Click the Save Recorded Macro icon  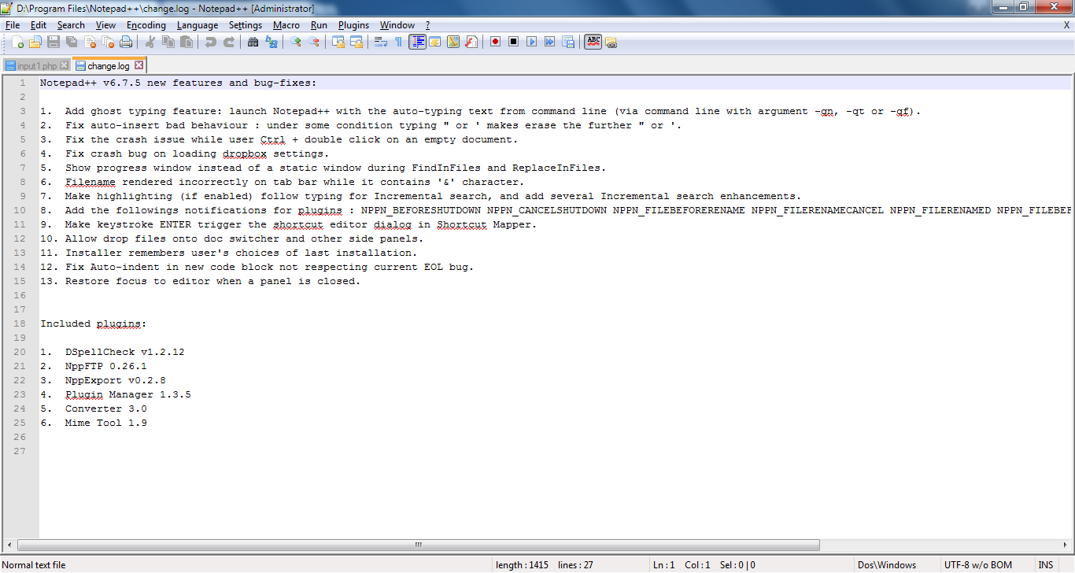coord(568,42)
